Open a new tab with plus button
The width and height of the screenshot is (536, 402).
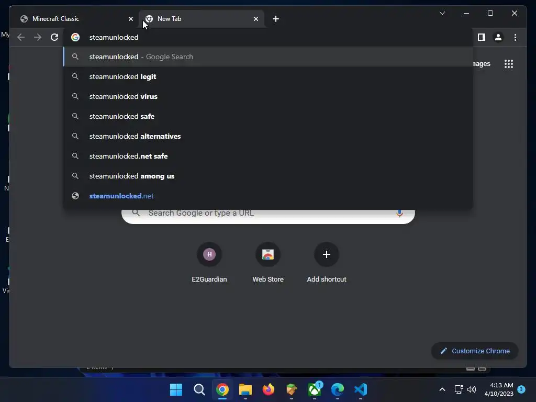276,19
